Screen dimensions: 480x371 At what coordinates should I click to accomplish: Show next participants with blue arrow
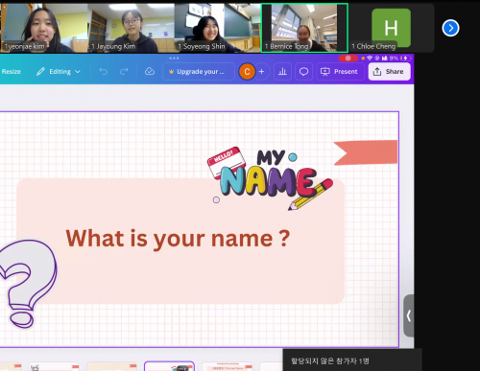(x=450, y=28)
